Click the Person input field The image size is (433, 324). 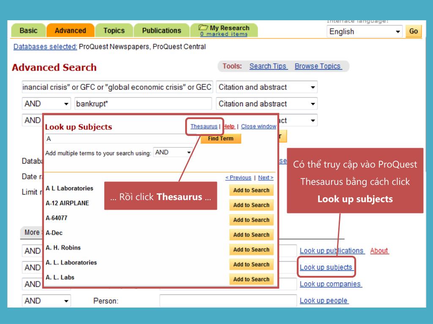pos(228,301)
